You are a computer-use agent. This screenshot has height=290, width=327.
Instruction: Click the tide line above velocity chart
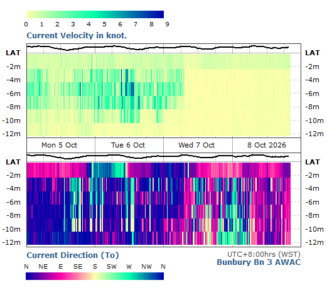coord(158,48)
